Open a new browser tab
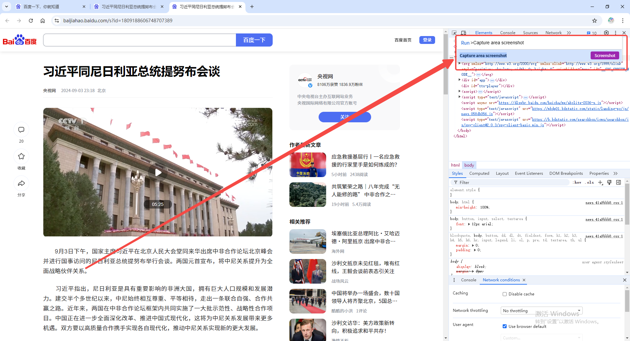 [x=252, y=7]
